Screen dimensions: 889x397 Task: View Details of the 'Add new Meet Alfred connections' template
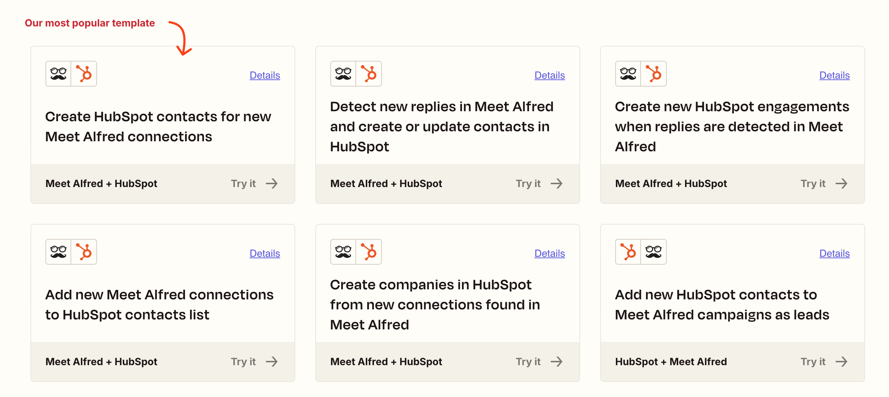[x=264, y=253]
